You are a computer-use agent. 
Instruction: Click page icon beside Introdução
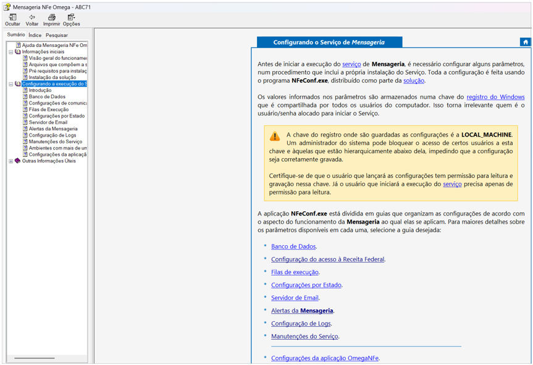click(25, 90)
